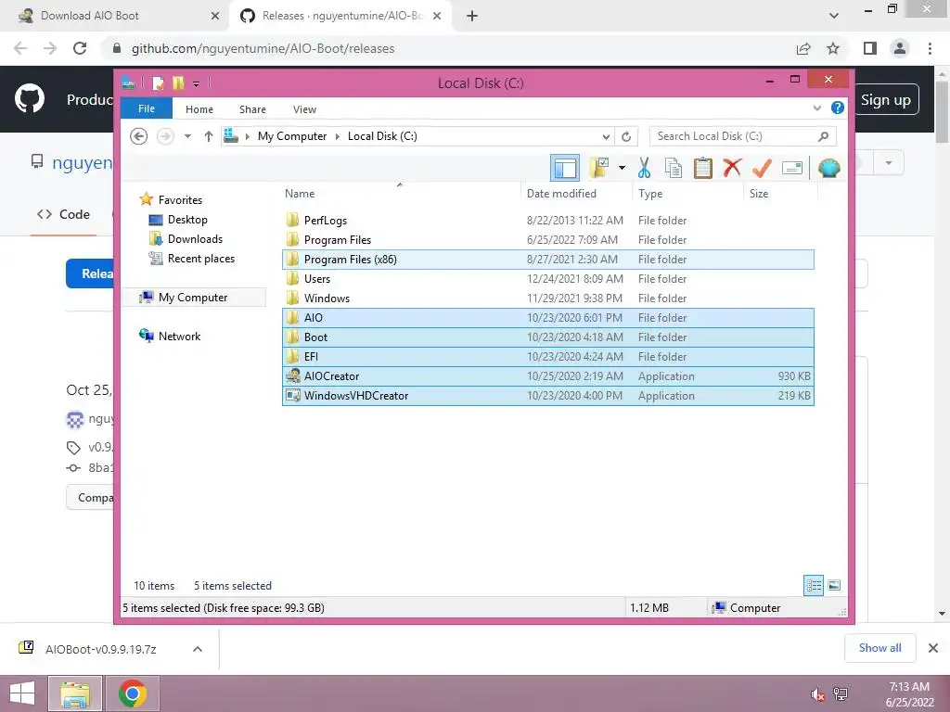
Task: Select the AIOCreator application
Action: pos(547,376)
